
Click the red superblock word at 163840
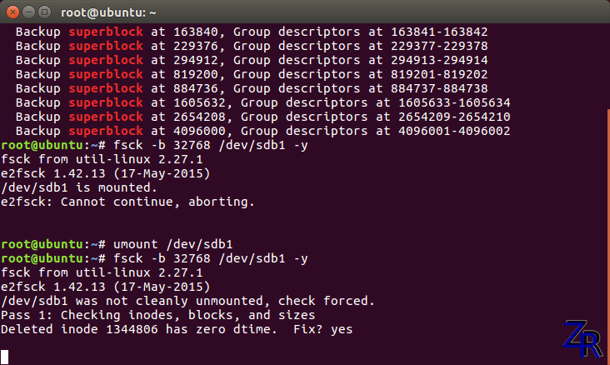click(106, 32)
